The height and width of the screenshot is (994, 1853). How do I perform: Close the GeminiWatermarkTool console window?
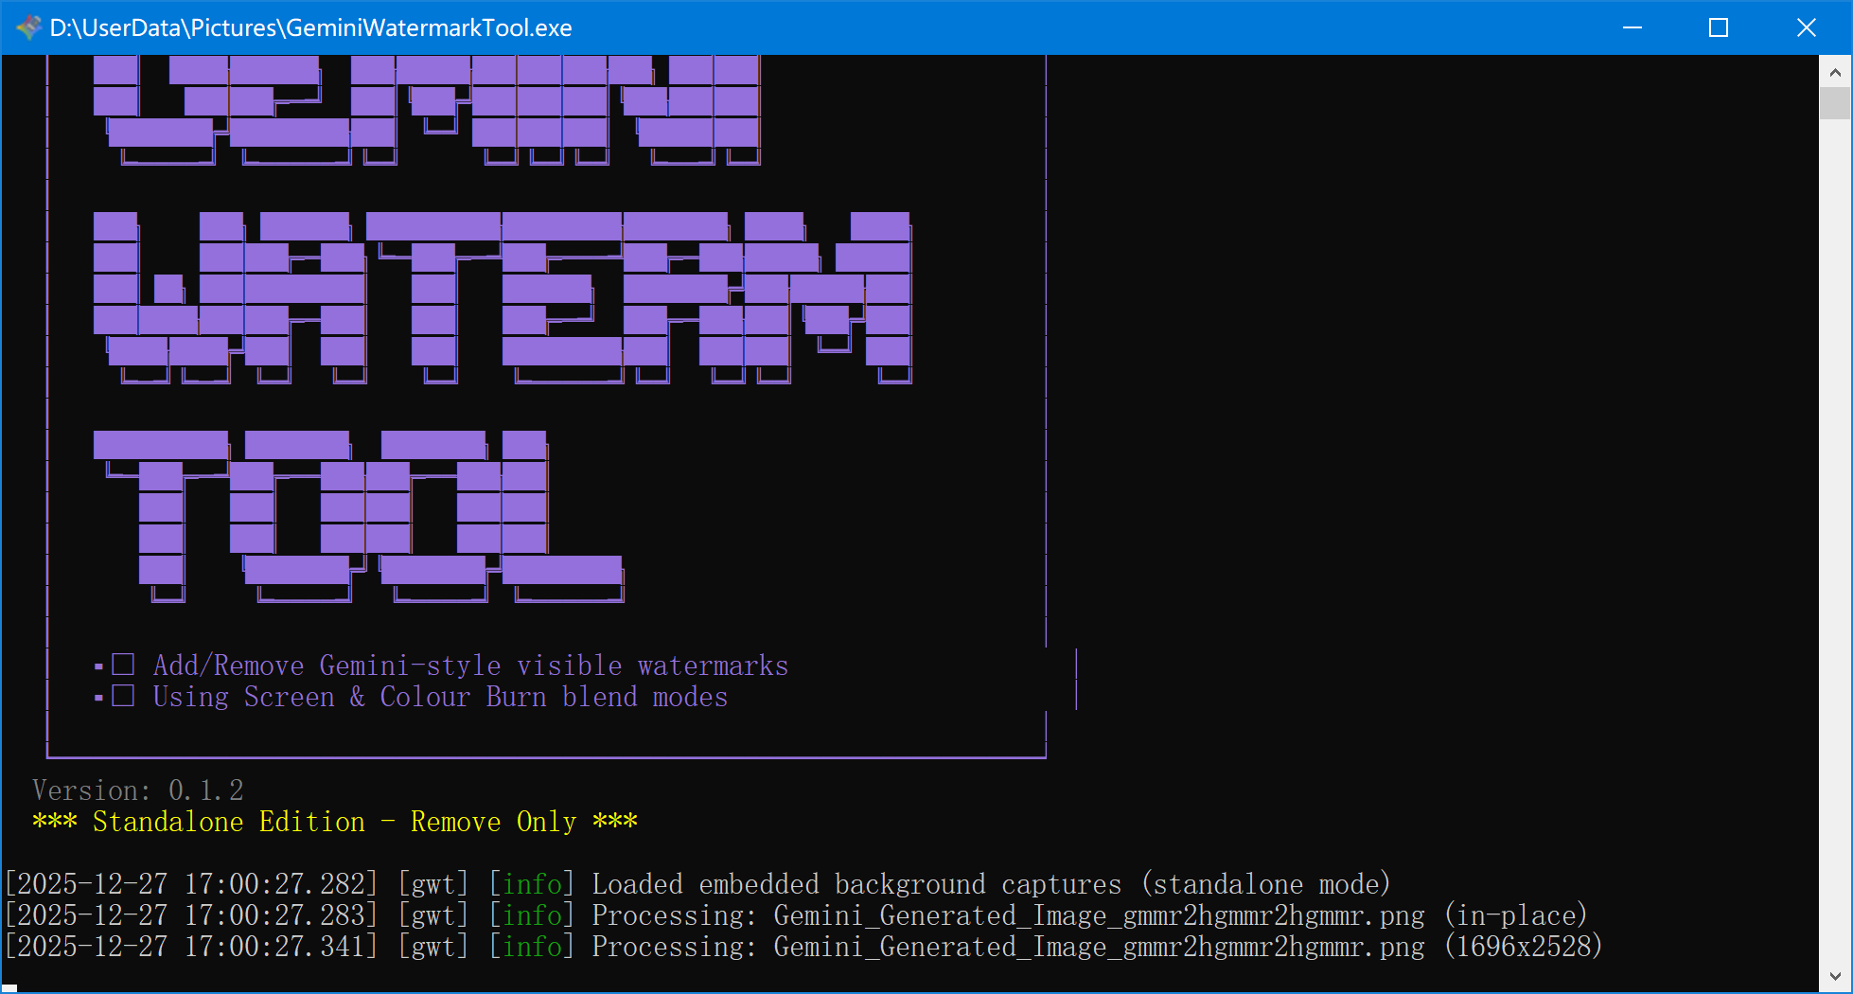tap(1806, 27)
